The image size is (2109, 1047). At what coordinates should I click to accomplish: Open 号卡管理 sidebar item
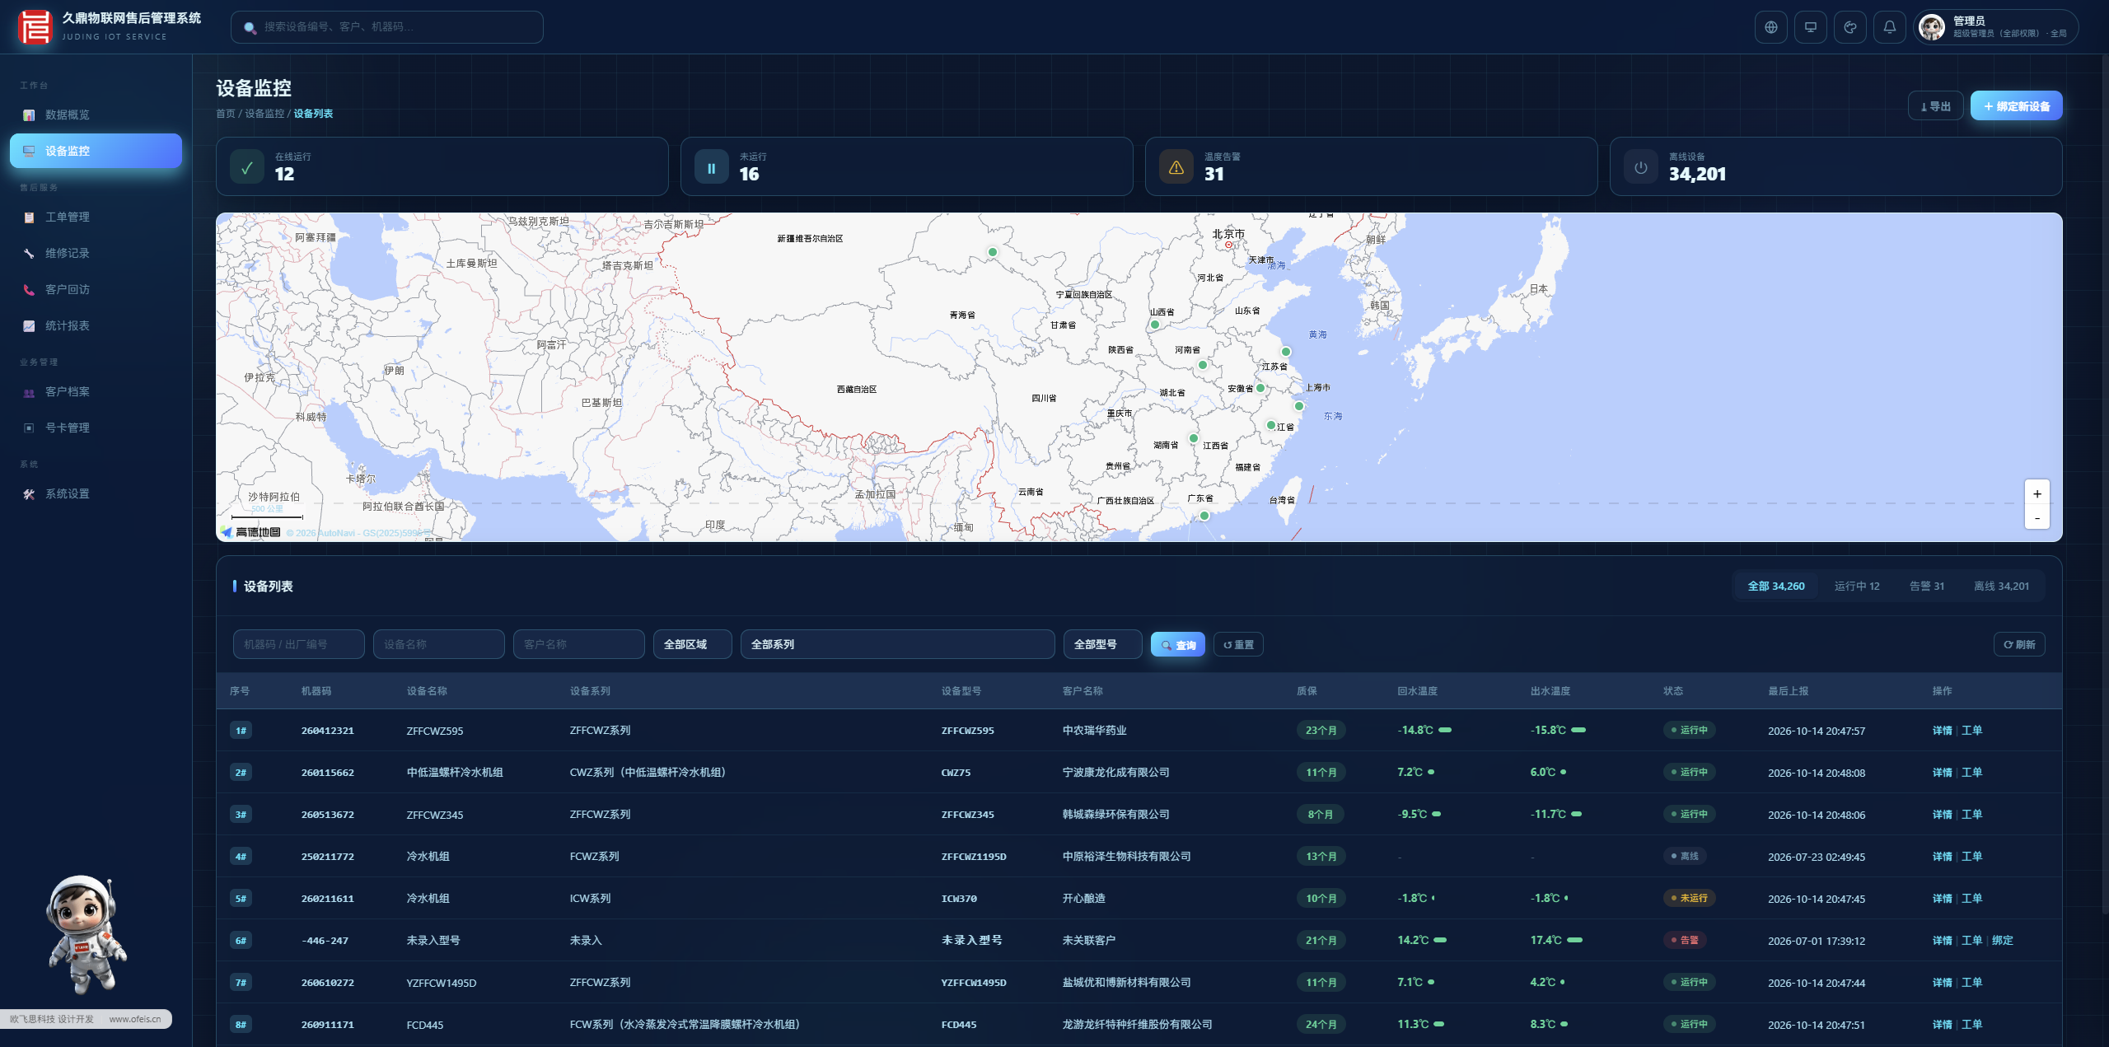96,428
